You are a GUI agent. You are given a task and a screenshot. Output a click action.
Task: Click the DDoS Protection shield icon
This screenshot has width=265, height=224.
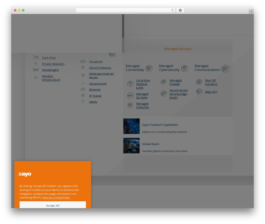pyautogui.click(x=83, y=67)
